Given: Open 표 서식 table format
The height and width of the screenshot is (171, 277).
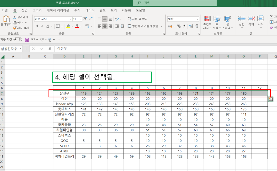Looking at the screenshot, I should click(217, 22).
